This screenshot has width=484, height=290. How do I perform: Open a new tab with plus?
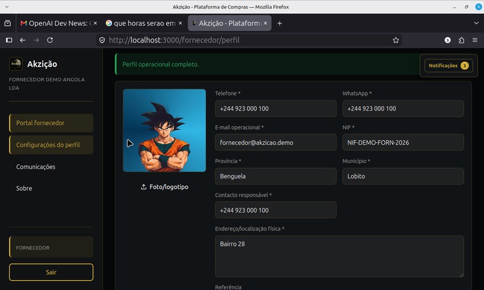(x=279, y=23)
